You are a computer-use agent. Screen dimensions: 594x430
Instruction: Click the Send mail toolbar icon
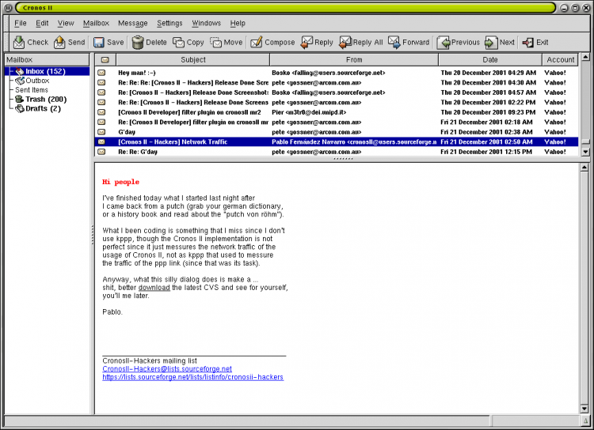[x=59, y=43]
